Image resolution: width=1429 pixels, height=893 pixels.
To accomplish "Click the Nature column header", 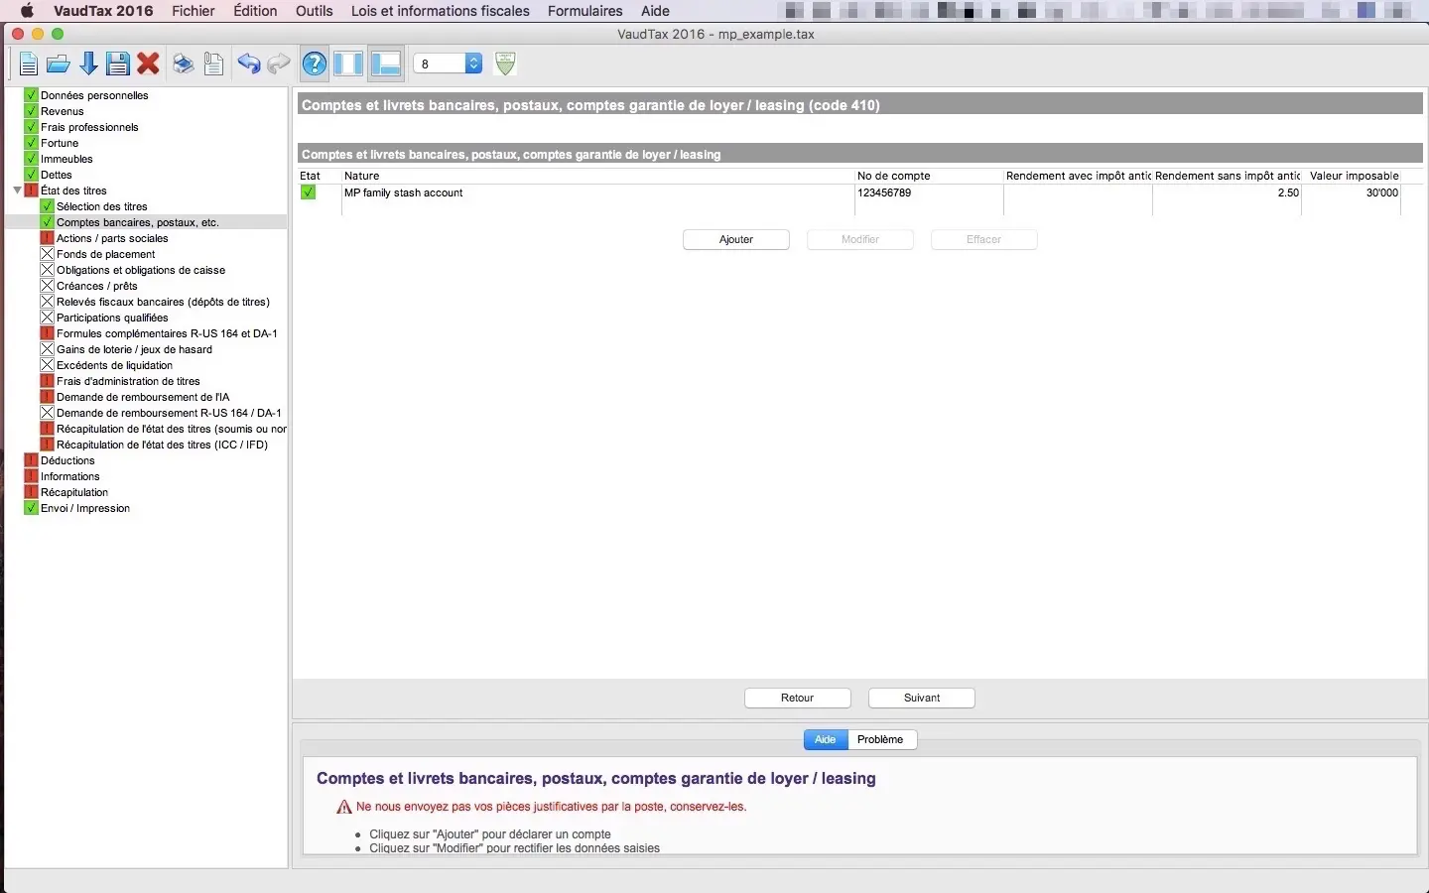I will (598, 176).
